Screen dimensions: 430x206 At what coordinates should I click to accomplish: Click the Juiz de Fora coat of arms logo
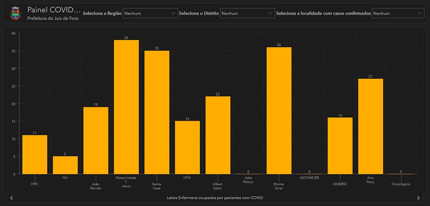point(15,13)
